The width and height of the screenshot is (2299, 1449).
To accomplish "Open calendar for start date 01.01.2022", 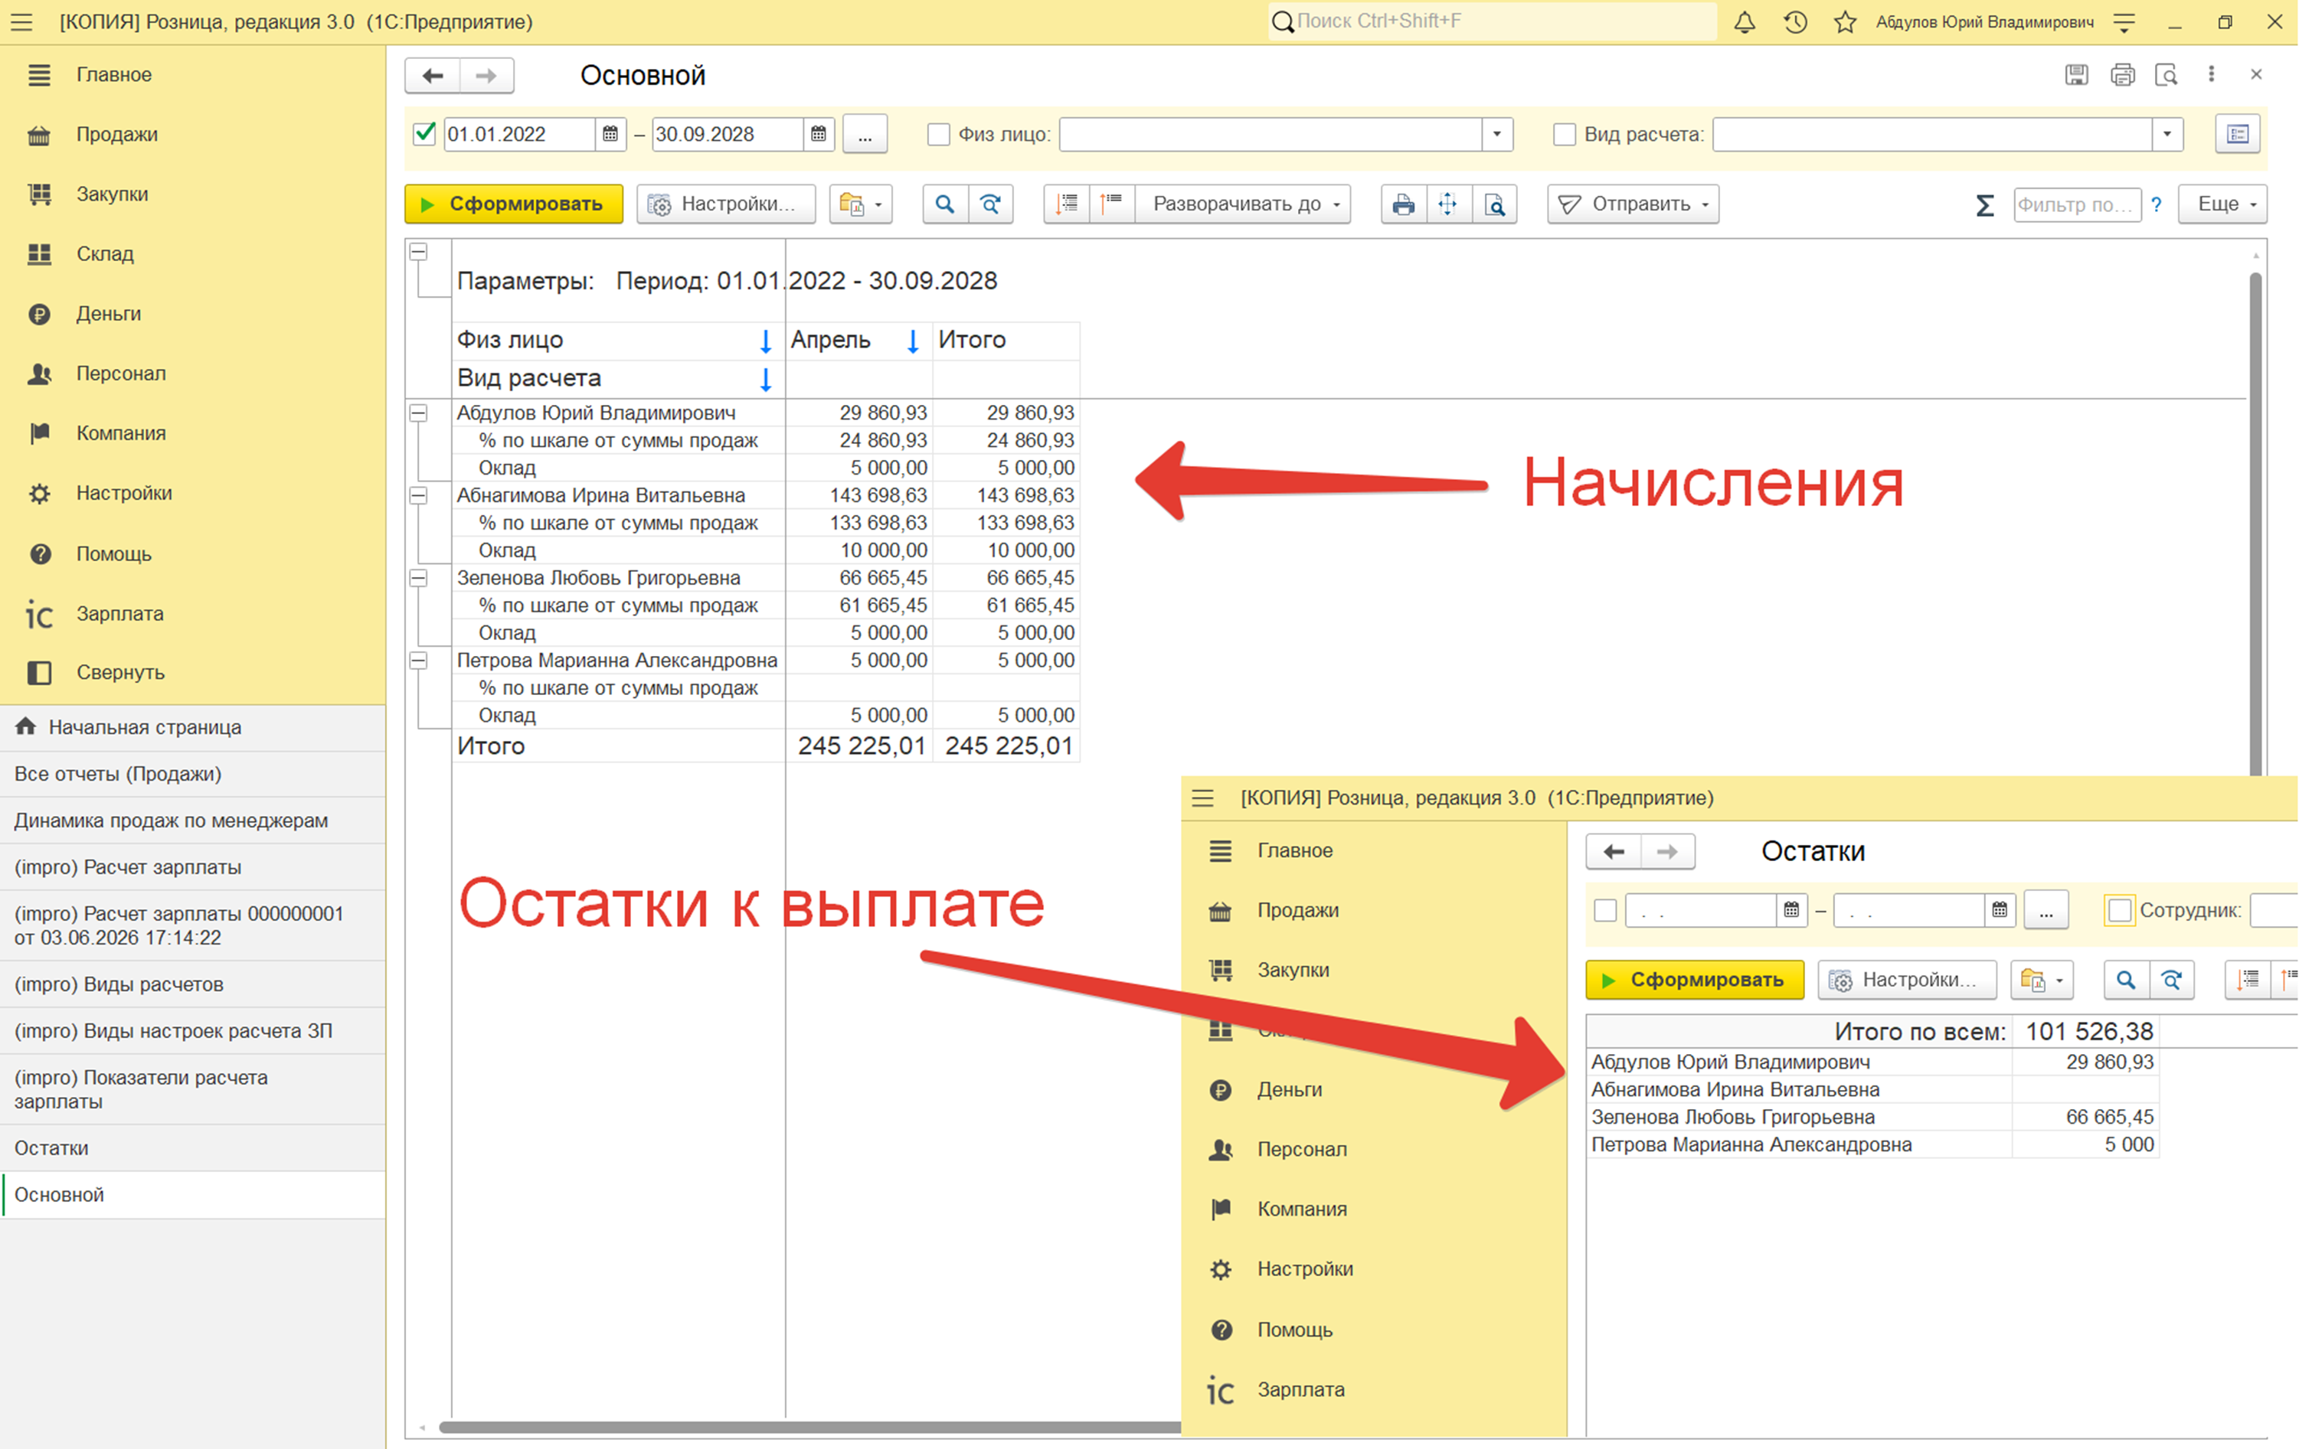I will pyautogui.click(x=610, y=134).
